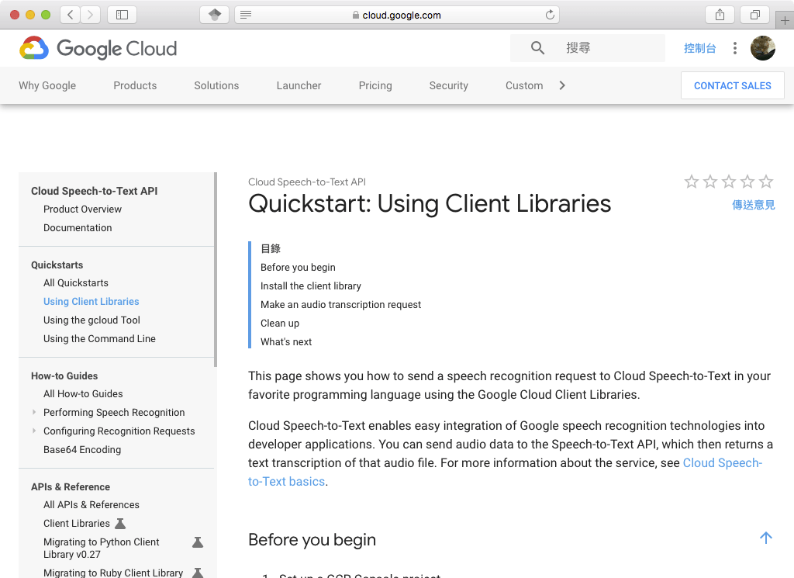The width and height of the screenshot is (794, 578).
Task: Toggle the Safari sidebar button
Action: 122,15
